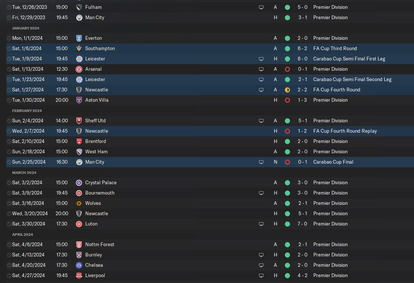Click the Fulham club badge
The image size is (414, 283).
pos(79,7)
